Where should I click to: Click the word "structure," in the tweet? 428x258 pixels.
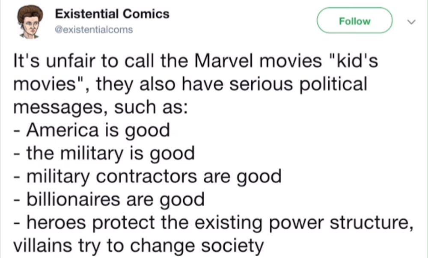pyautogui.click(x=371, y=223)
